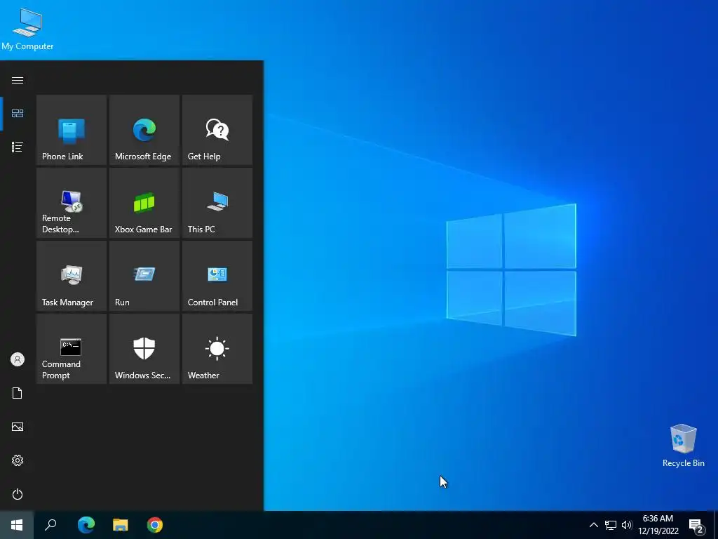Screen dimensions: 718x539
Task: Open the Control Panel tile
Action: (217, 275)
